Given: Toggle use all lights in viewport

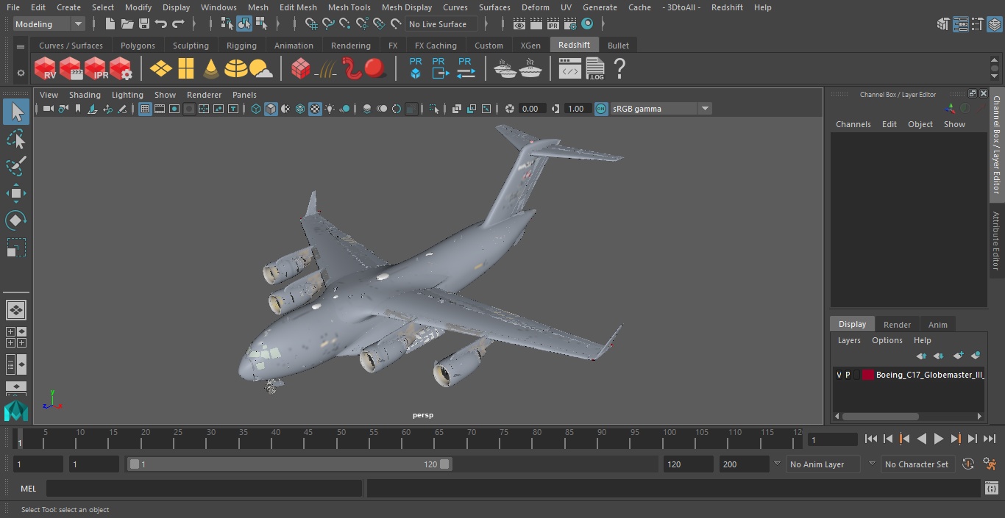Looking at the screenshot, I should (330, 109).
